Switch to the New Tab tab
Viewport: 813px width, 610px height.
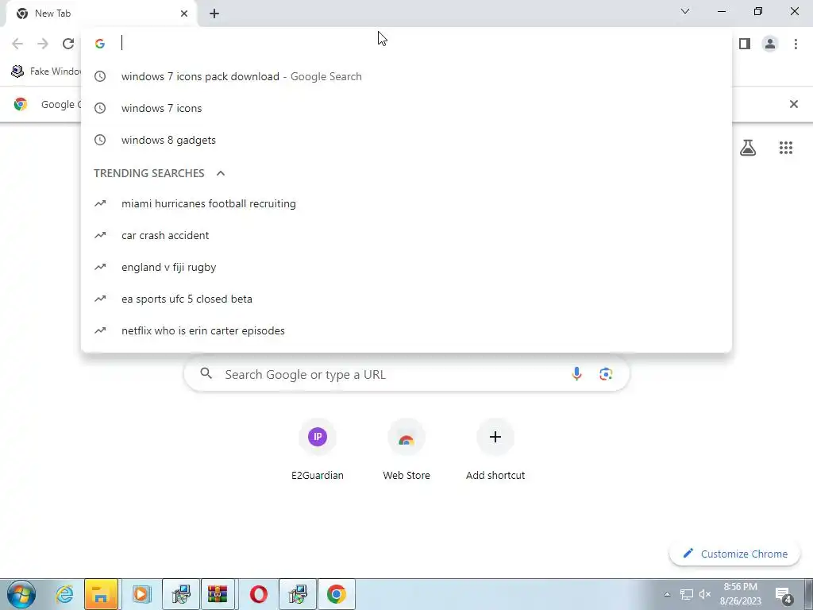(102, 14)
